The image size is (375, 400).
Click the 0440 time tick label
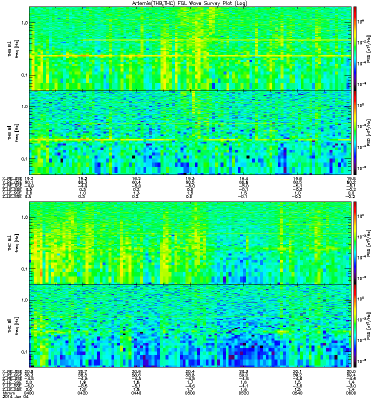136,393
